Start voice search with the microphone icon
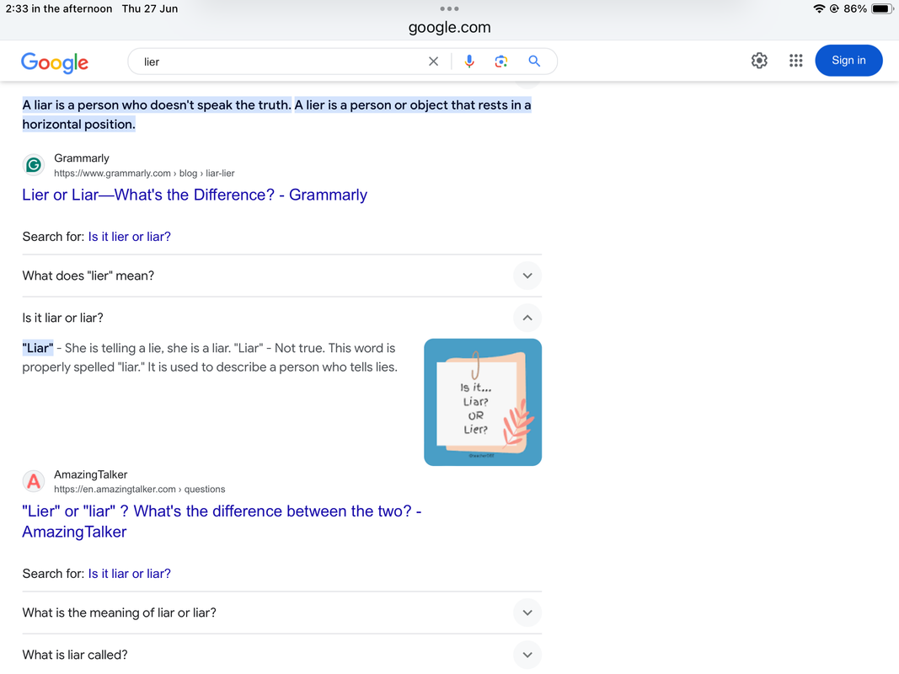This screenshot has height=674, width=899. coord(469,62)
